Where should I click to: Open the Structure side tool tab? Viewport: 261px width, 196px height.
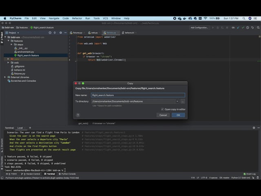click(x=2, y=145)
